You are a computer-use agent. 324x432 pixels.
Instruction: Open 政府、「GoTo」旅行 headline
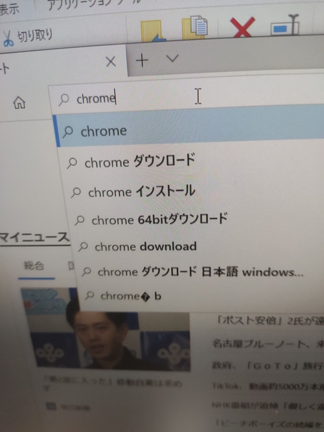tap(268, 365)
